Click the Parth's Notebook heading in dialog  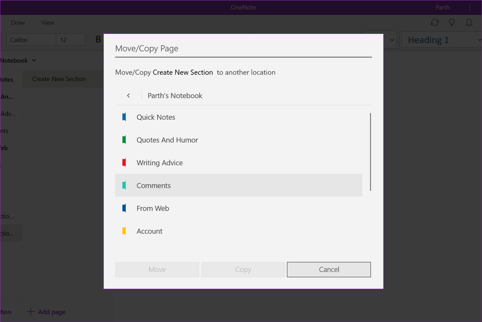click(175, 96)
